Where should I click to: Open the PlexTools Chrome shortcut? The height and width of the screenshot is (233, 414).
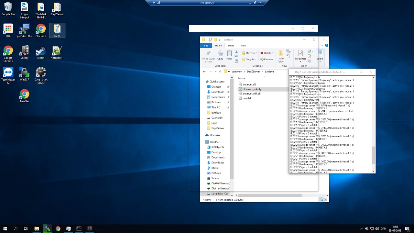tap(41, 31)
